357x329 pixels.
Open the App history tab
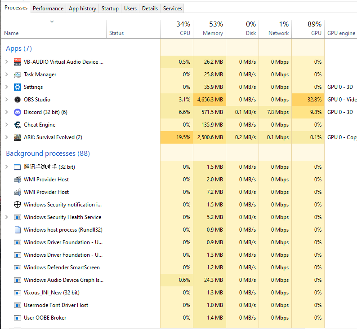82,9
